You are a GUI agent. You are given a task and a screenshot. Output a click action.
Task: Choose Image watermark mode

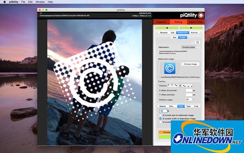coord(183,38)
